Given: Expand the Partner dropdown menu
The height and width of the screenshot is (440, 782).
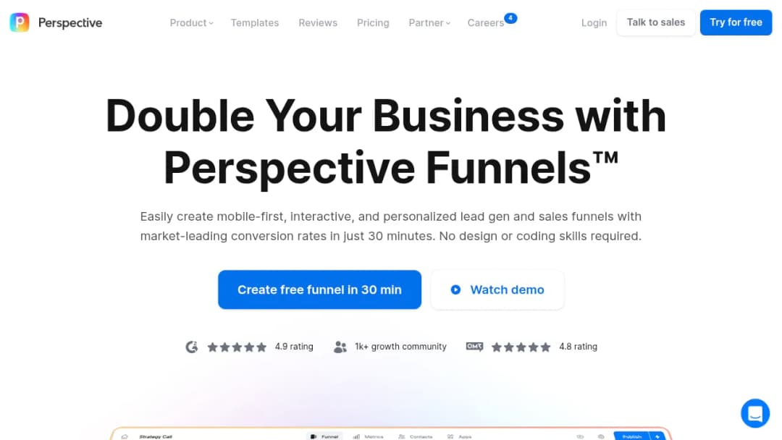Looking at the screenshot, I should coord(429,23).
